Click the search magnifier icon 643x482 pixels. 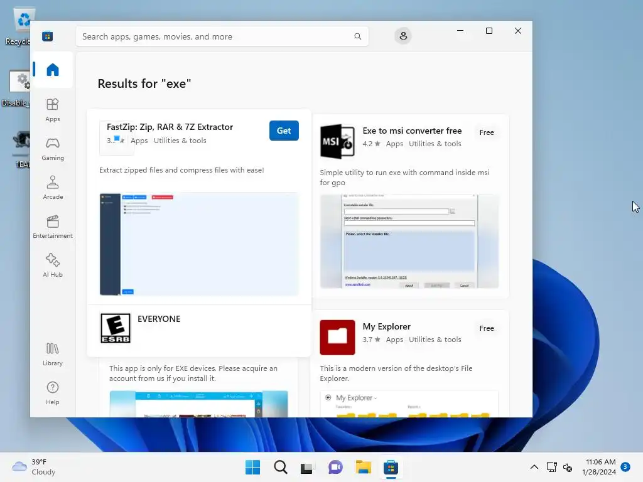[357, 36]
